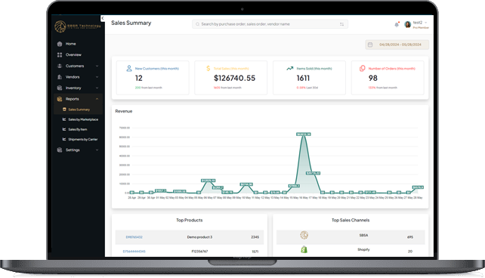Expand the Customers menu chevron
Screen dimensions: 485x278
(97, 66)
